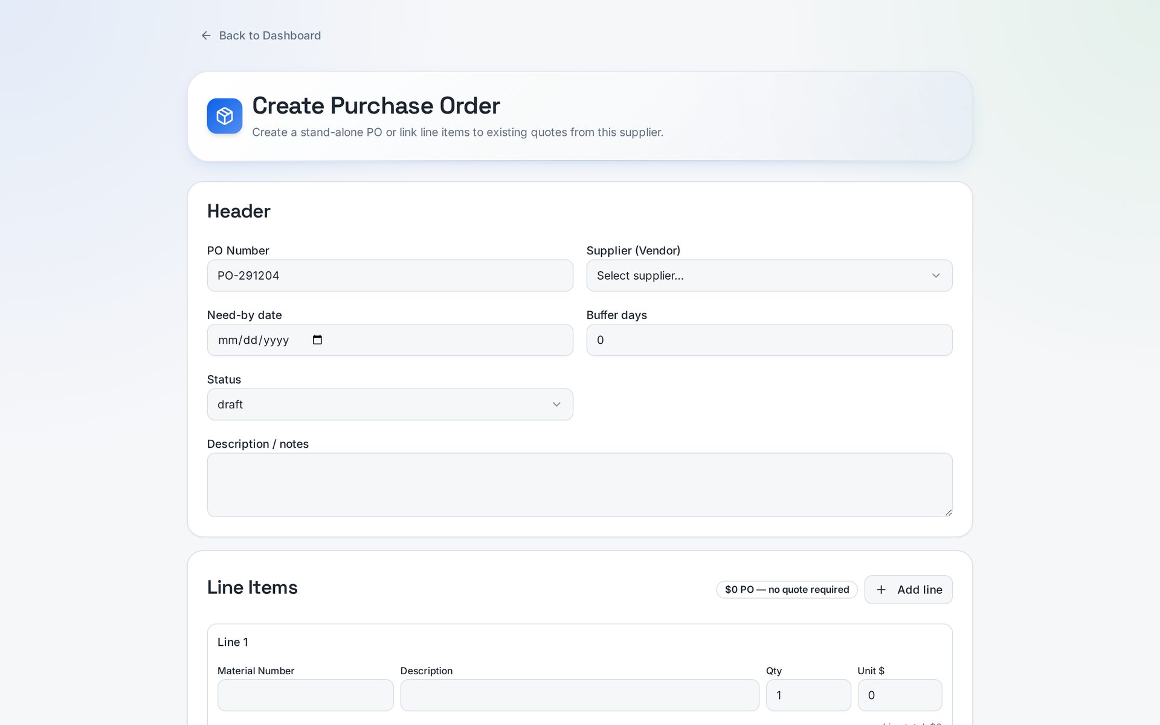
Task: Select the Line 1 Qty field
Action: point(808,695)
